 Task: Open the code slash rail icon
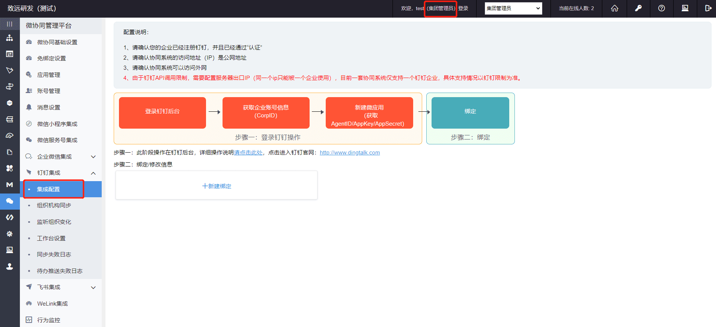[x=10, y=217]
